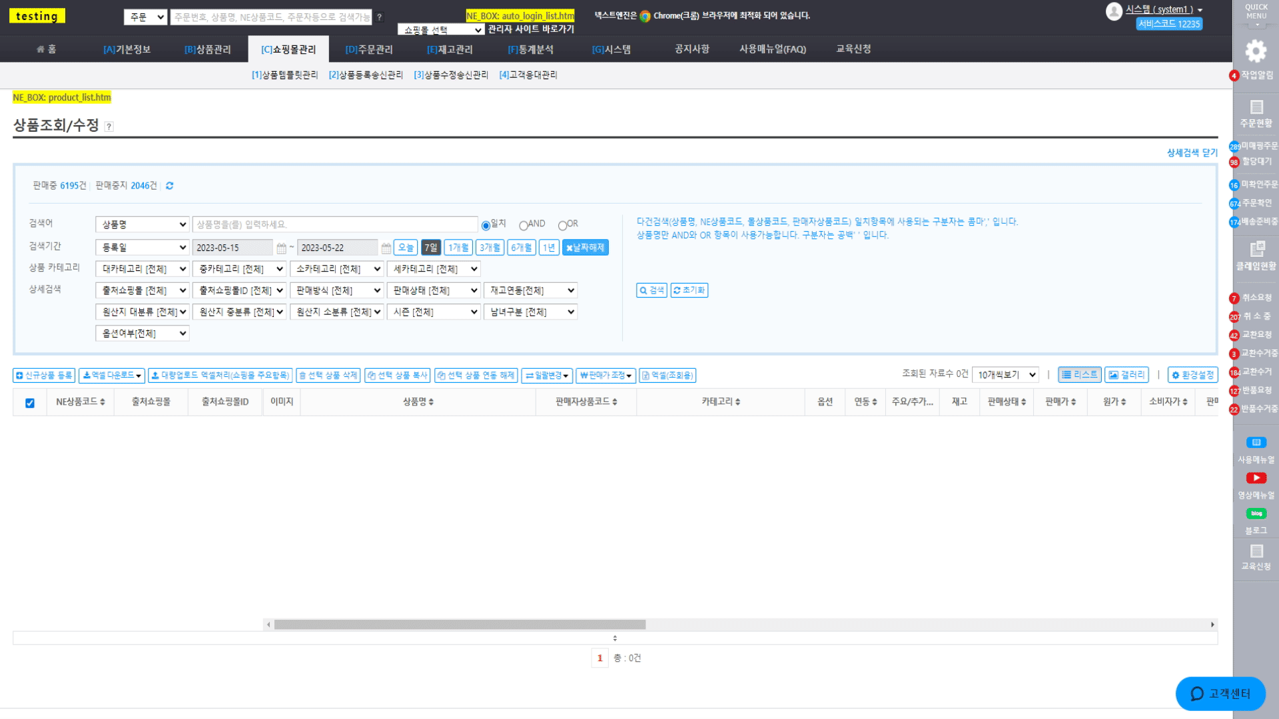The width and height of the screenshot is (1279, 719).
Task: Select the OR radio button
Action: click(562, 225)
